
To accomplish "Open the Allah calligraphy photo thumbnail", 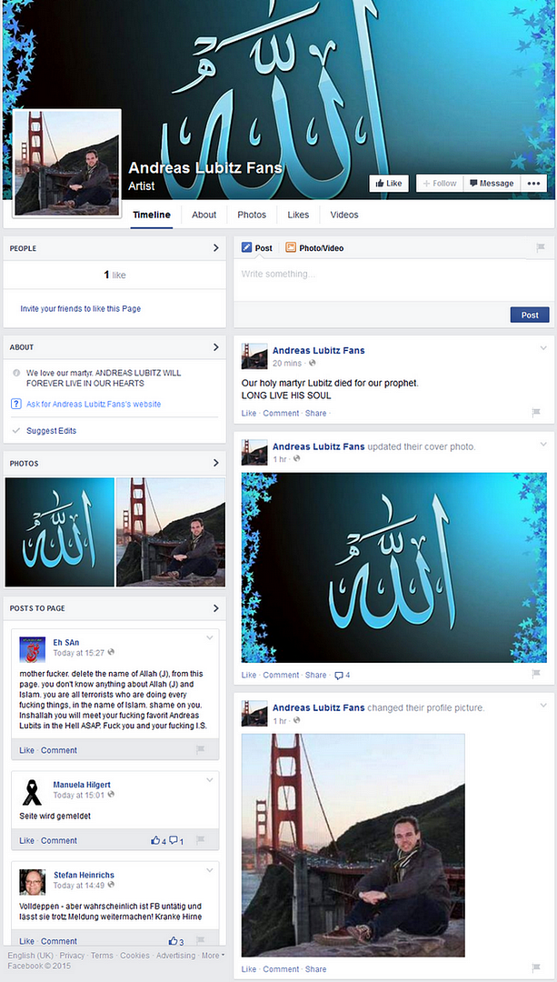I will (59, 532).
